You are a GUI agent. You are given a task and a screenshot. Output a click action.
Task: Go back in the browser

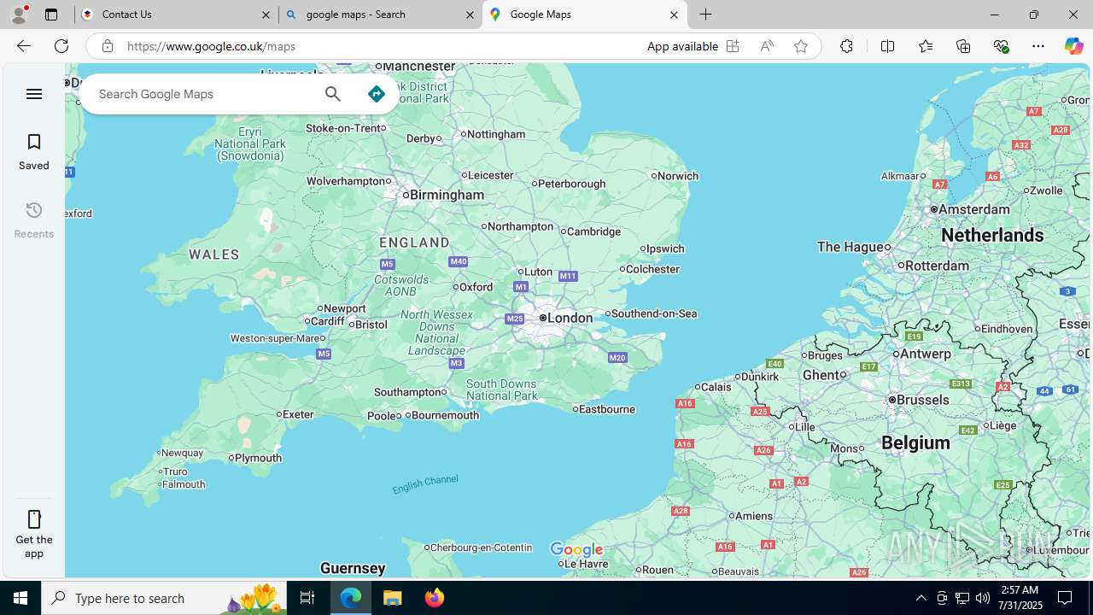(23, 46)
